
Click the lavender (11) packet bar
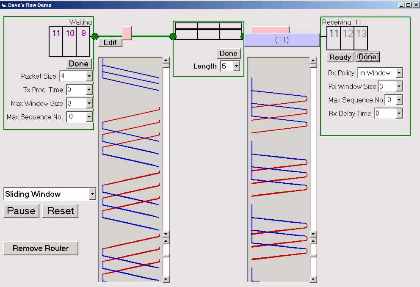pyautogui.click(x=282, y=40)
